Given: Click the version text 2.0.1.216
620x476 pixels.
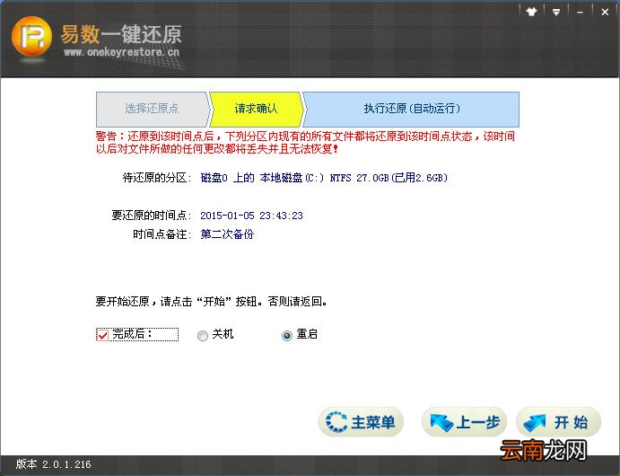Looking at the screenshot, I should 66,464.
